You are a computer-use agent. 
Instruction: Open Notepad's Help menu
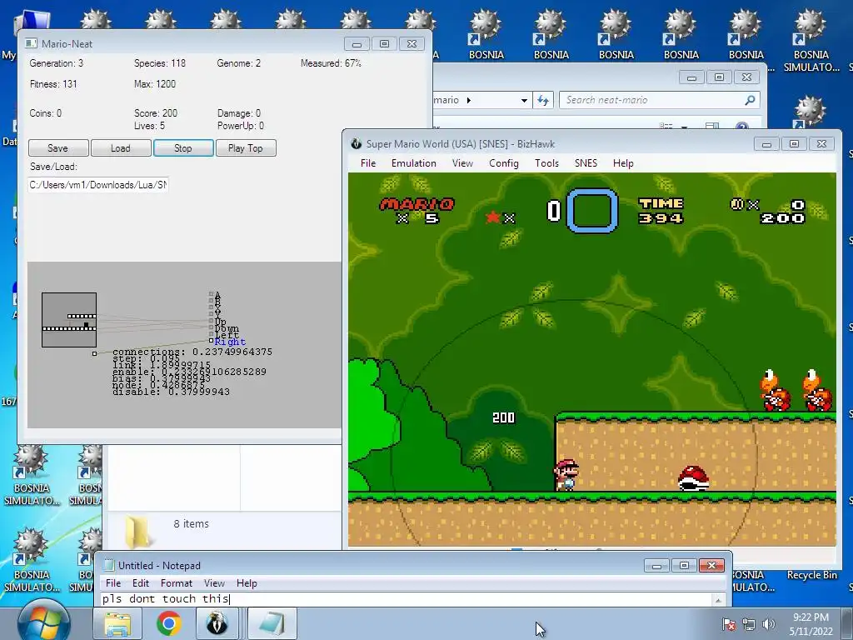(247, 582)
